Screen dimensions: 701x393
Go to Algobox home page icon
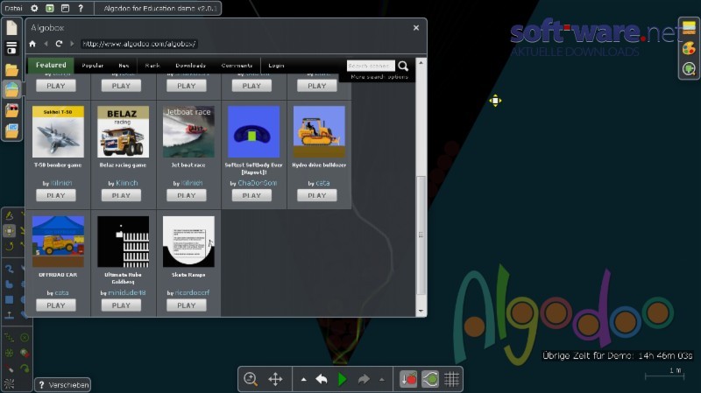[x=32, y=44]
